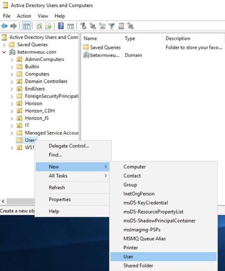Click the Forward arrow toolbar icon
The image size is (225, 271).
pos(14,26)
